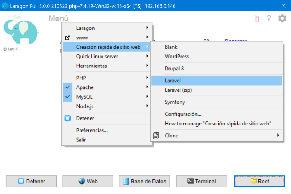Click the external link icon beside www

coord(68,38)
